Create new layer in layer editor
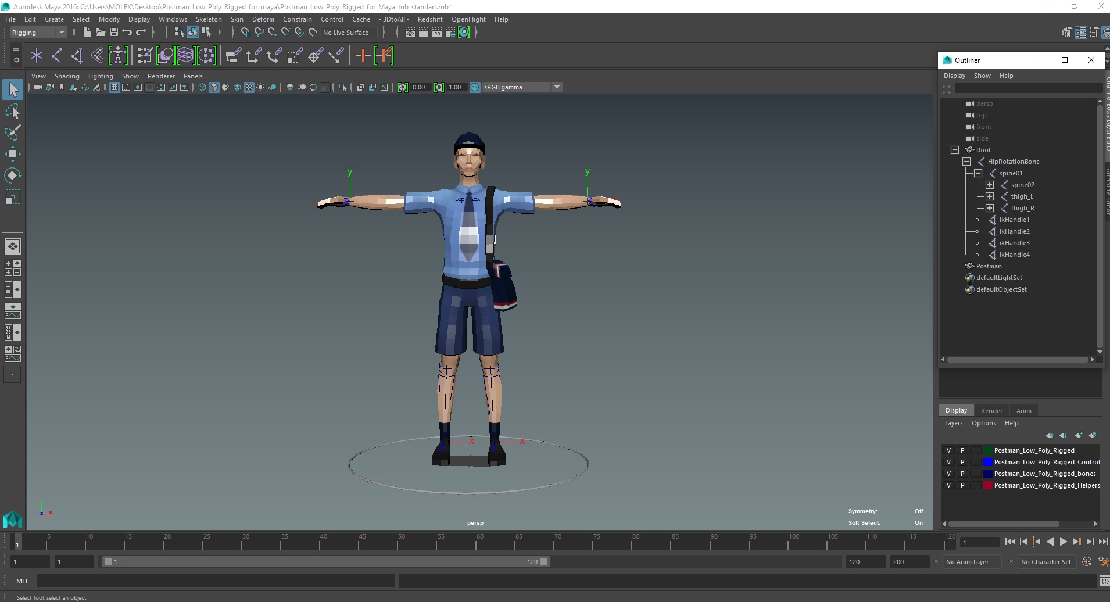 coord(1079,435)
